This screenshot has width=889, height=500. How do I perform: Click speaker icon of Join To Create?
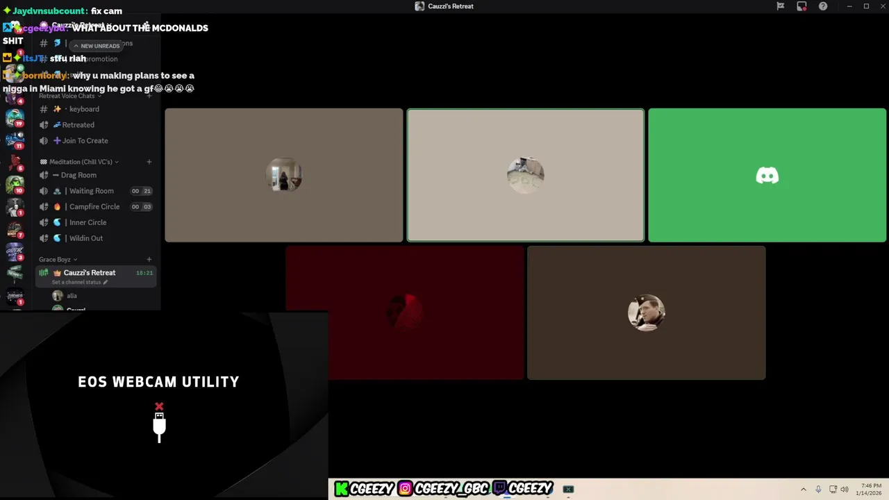point(44,141)
